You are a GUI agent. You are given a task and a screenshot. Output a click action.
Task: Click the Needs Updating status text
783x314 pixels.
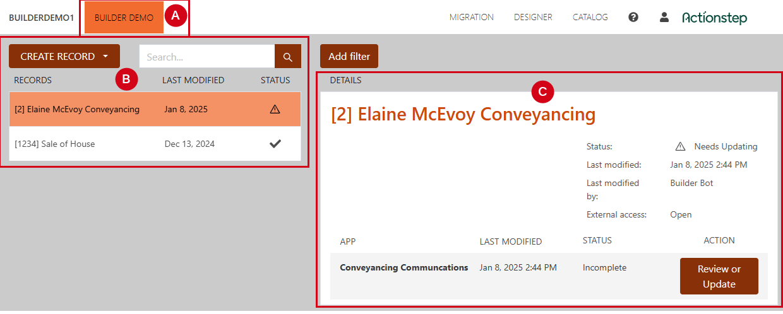[726, 146]
